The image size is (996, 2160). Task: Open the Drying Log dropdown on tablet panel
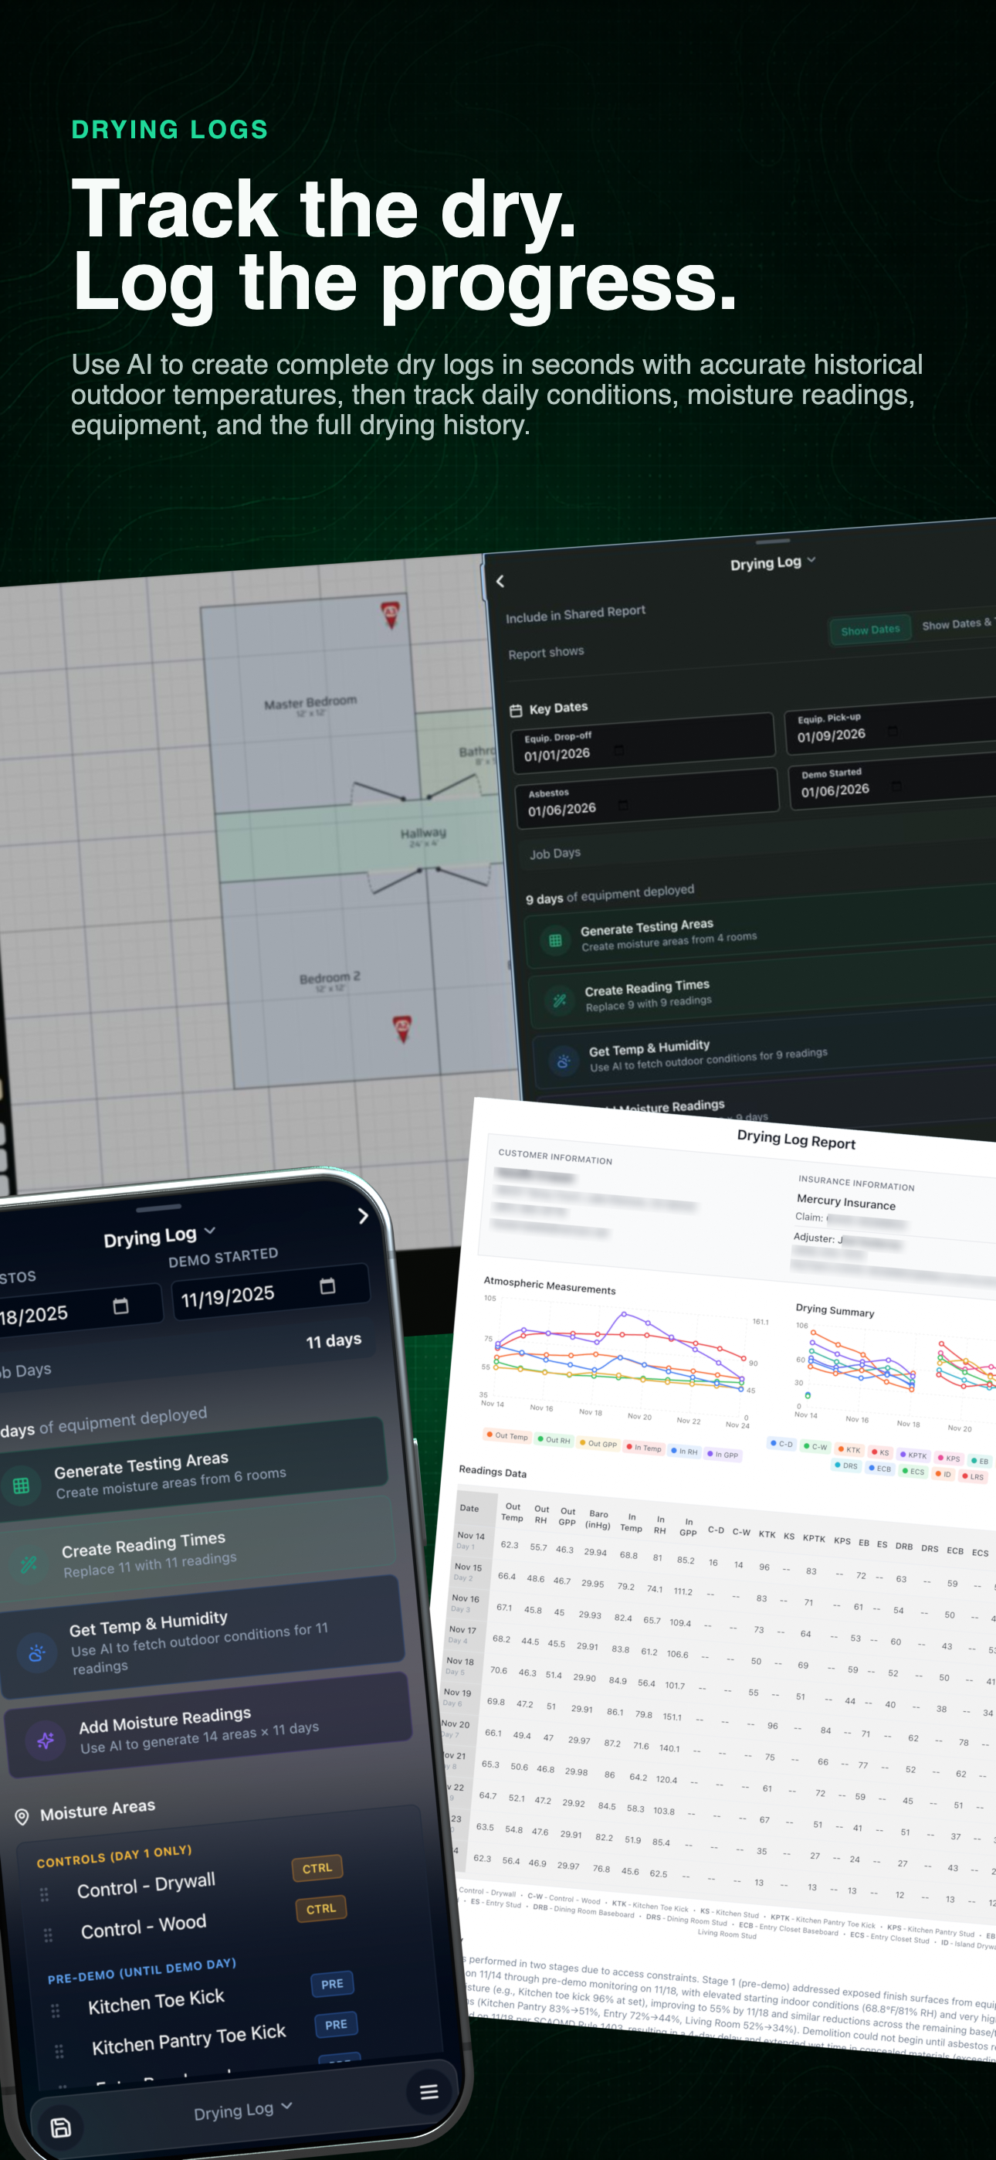point(772,562)
